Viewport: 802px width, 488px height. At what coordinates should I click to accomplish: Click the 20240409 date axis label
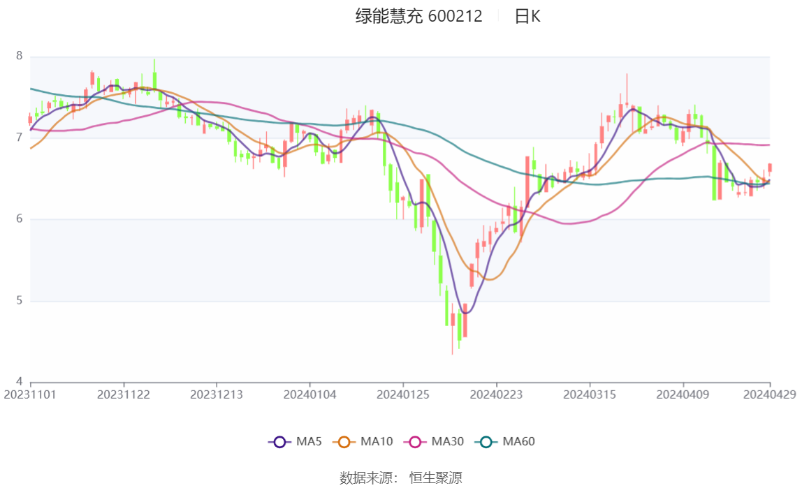[x=683, y=394]
